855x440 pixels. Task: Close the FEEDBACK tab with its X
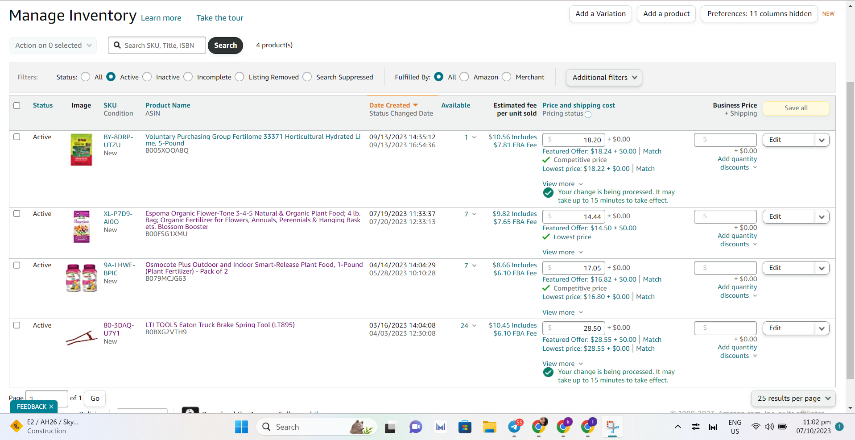coord(51,407)
